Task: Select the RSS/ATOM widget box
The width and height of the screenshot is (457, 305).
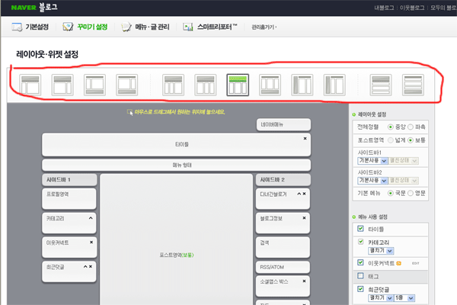Action: 283,267
